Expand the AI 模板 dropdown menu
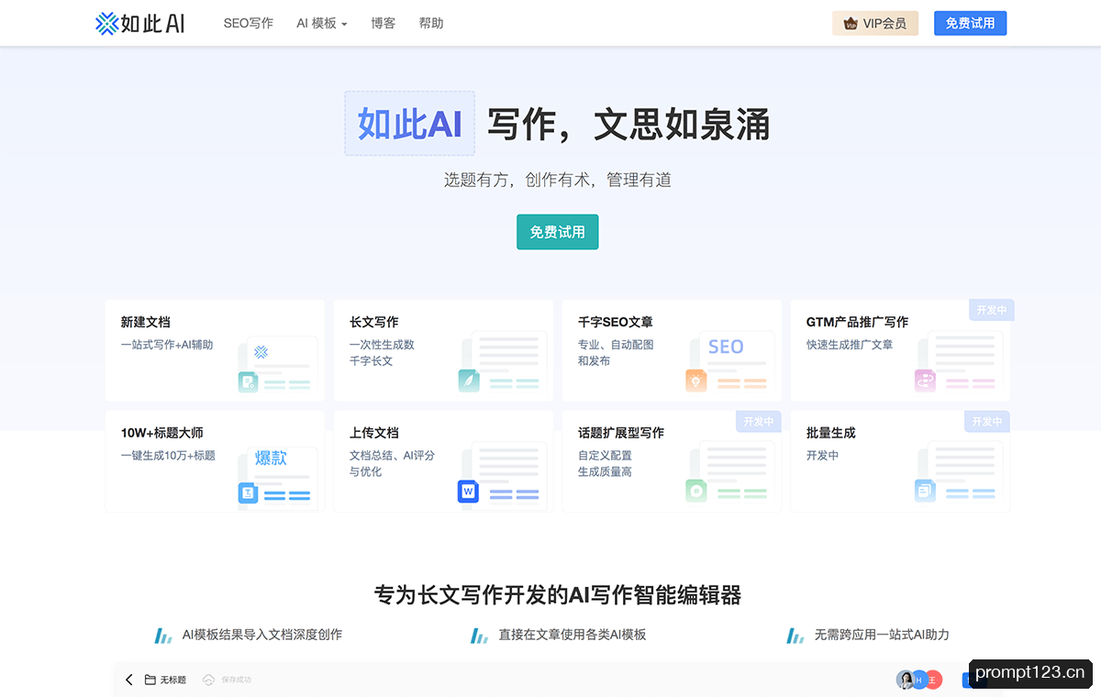The height and width of the screenshot is (697, 1101). (322, 23)
